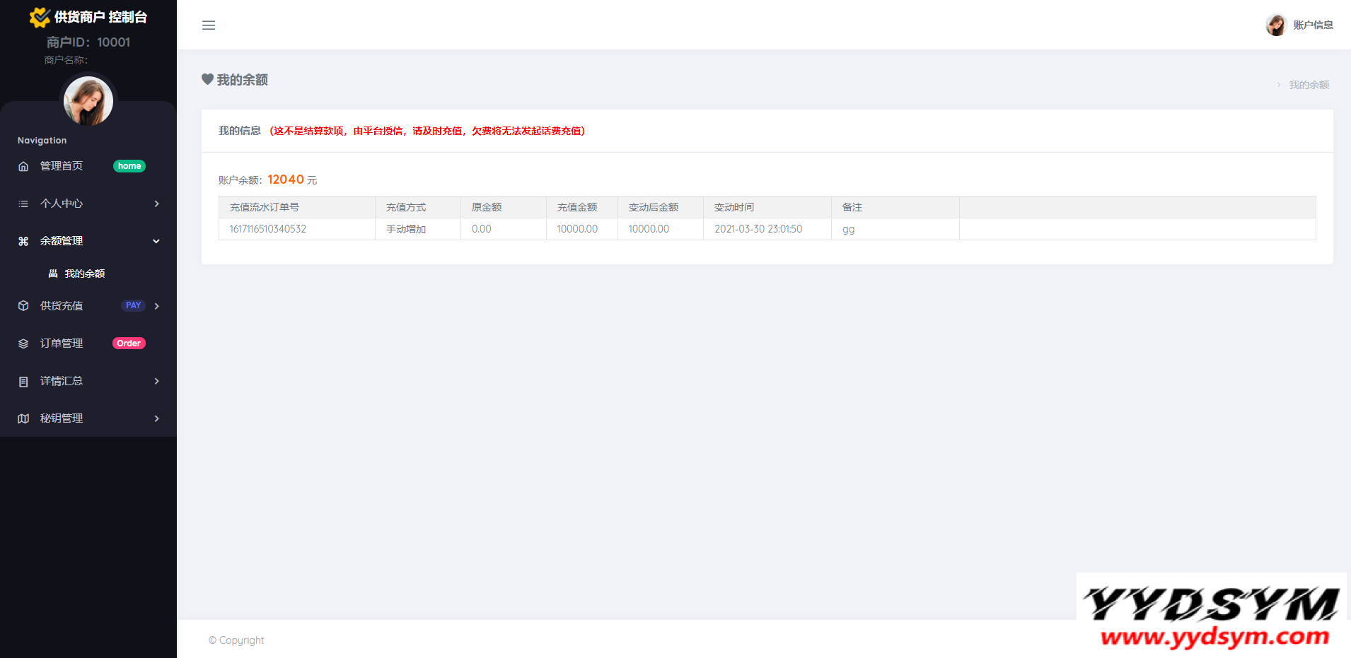
Task: Click the hamburger menu toggle icon
Action: (x=209, y=25)
